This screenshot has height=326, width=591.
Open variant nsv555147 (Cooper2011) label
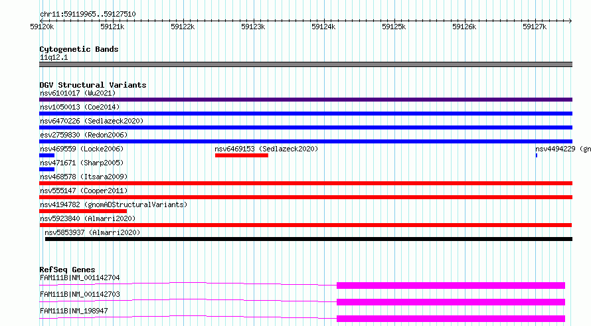tap(84, 191)
